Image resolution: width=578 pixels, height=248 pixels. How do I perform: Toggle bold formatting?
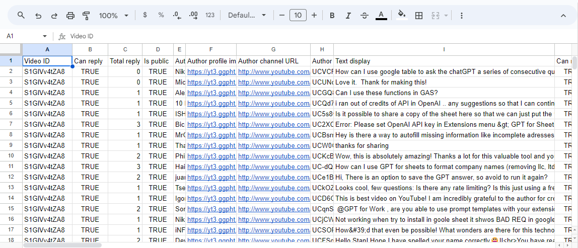coord(332,16)
